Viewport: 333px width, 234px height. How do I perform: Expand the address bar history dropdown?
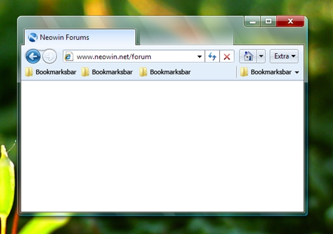(x=199, y=57)
